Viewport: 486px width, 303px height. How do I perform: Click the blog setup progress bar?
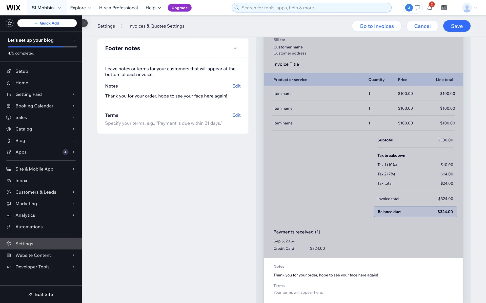pyautogui.click(x=42, y=47)
